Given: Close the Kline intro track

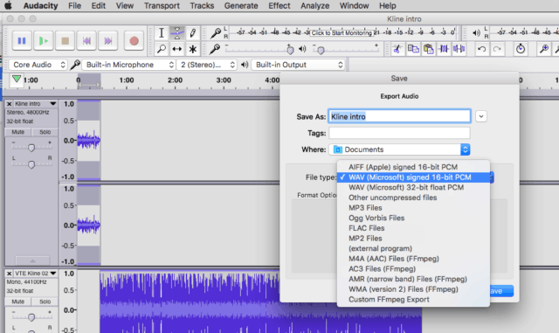Looking at the screenshot, I should pyautogui.click(x=10, y=104).
